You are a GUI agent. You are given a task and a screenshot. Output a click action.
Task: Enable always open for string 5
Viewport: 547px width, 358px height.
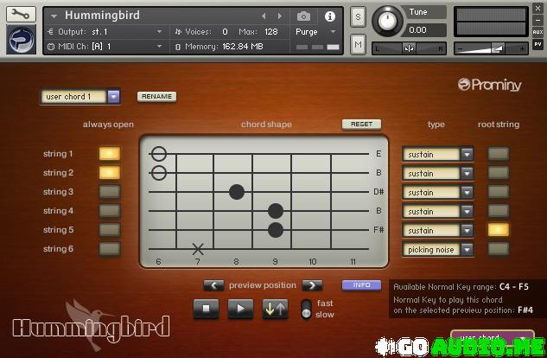click(110, 230)
